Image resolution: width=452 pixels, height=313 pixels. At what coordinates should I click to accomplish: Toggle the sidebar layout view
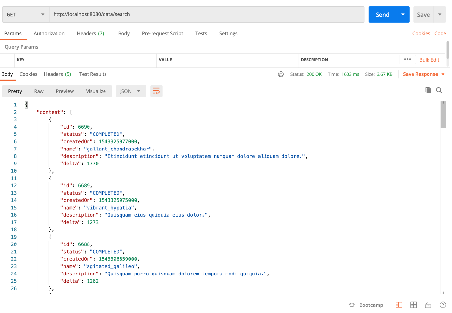pyautogui.click(x=398, y=305)
